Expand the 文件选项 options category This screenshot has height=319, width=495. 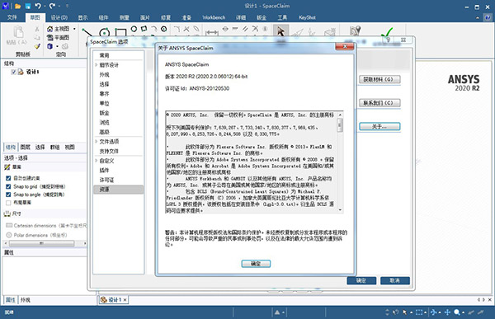point(97,141)
